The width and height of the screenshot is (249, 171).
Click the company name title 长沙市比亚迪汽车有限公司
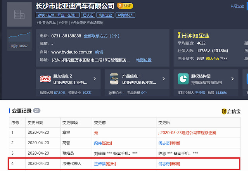coord(75,6)
